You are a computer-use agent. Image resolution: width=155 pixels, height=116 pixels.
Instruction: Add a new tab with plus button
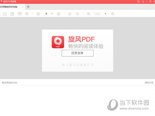[28, 7]
